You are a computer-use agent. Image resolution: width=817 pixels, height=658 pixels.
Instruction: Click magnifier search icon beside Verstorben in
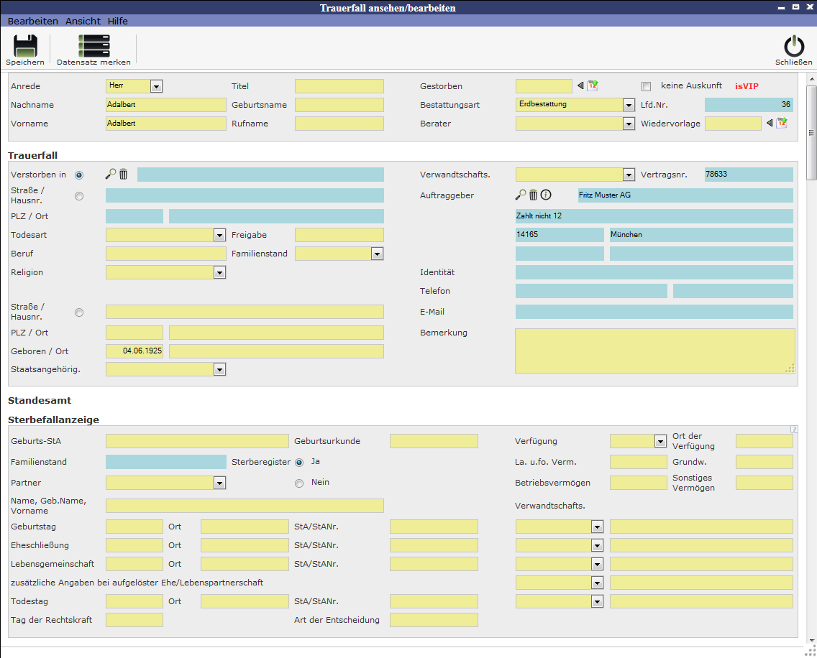[110, 174]
